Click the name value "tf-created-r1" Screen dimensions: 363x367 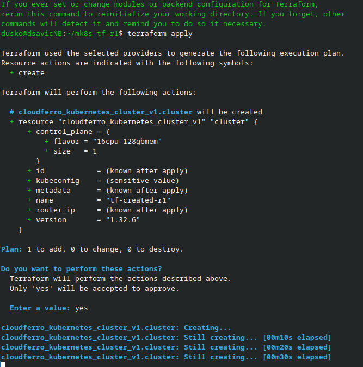(x=138, y=200)
